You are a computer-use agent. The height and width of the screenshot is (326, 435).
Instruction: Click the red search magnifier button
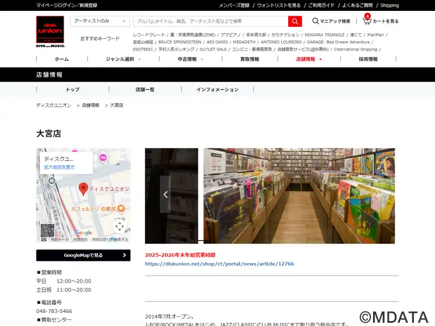pos(295,21)
